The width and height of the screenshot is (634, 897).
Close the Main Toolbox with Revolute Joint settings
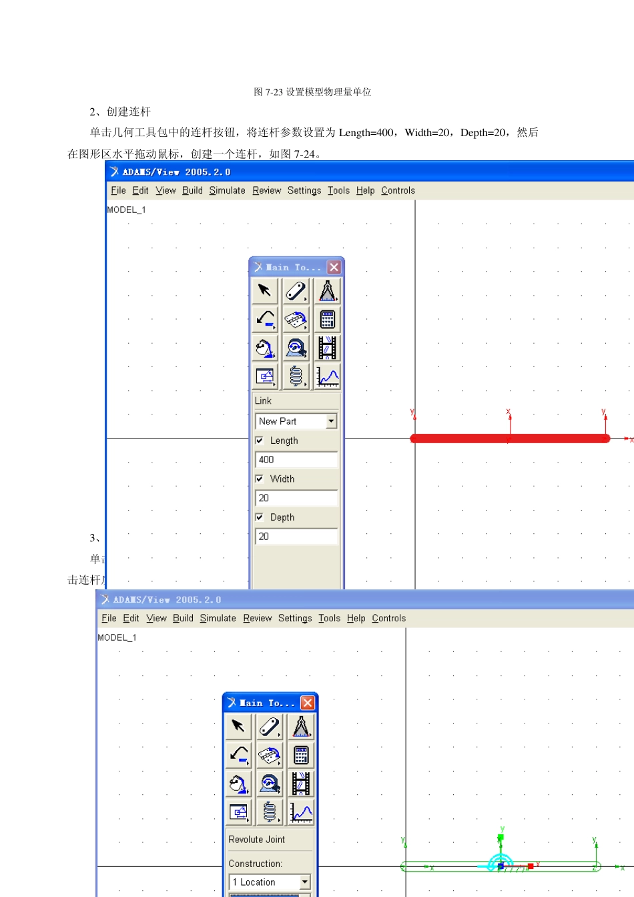[307, 703]
